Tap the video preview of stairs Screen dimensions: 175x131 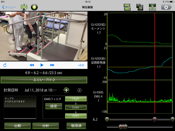44,36
